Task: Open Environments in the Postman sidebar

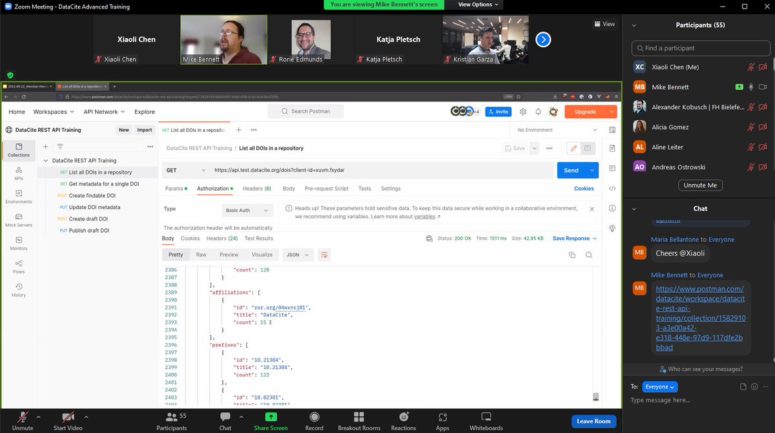Action: pyautogui.click(x=19, y=196)
